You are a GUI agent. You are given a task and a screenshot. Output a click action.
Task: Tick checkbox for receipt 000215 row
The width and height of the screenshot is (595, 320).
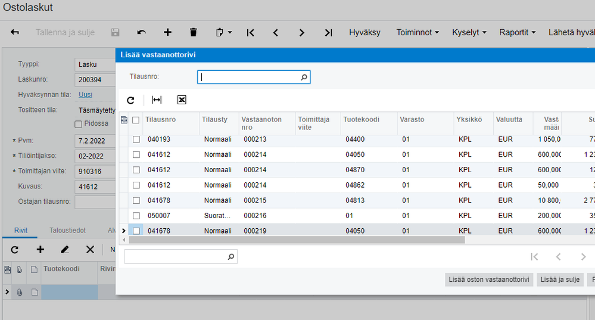(136, 200)
